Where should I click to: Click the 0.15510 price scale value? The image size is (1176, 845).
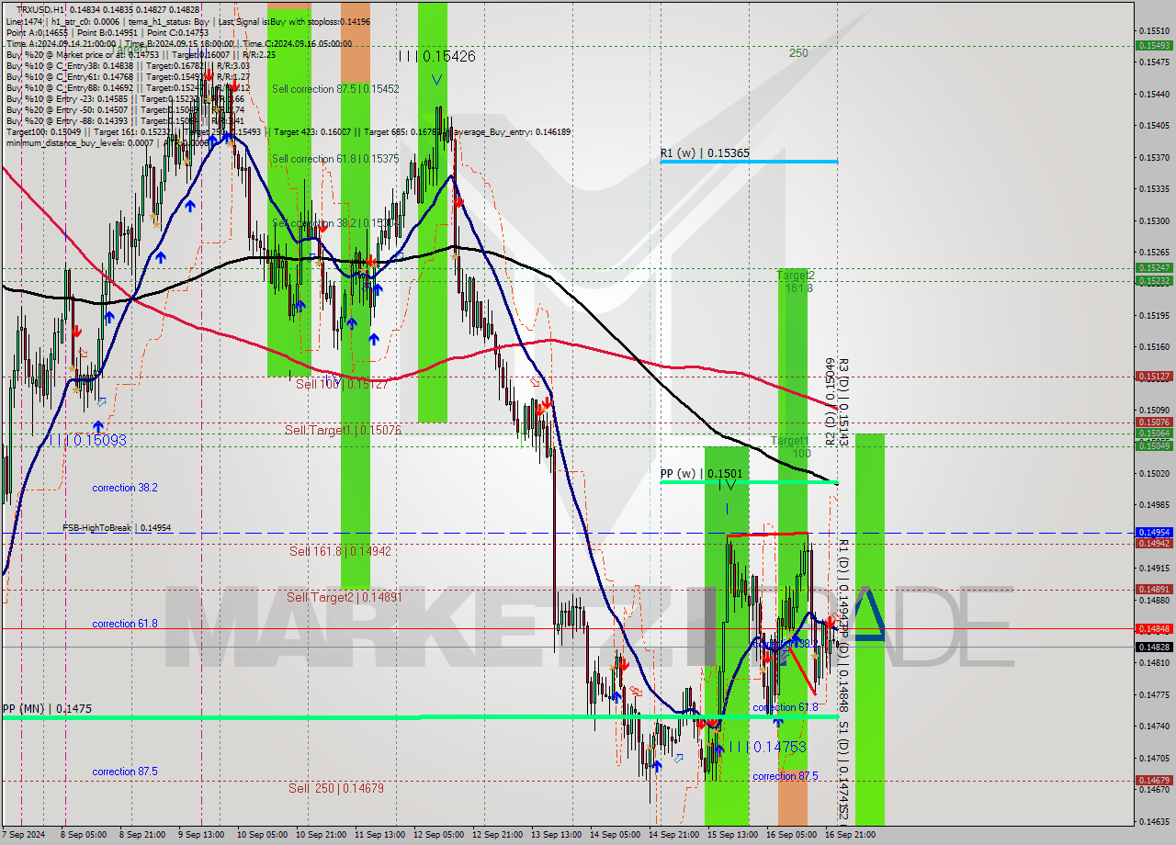click(1154, 30)
